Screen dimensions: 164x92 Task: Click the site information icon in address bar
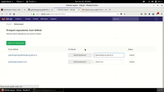tap(31, 14)
